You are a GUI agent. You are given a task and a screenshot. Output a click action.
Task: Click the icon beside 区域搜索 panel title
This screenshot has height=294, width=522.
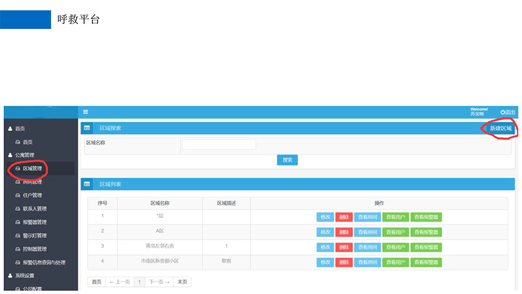pos(87,128)
